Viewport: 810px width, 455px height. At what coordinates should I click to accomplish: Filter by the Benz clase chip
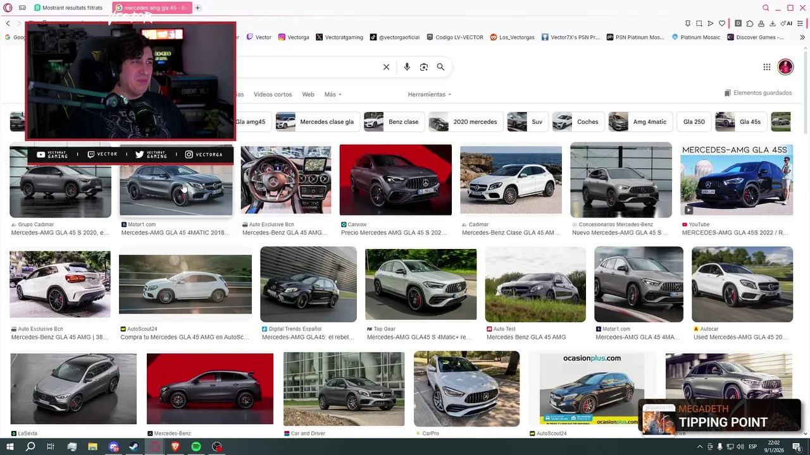(x=394, y=121)
